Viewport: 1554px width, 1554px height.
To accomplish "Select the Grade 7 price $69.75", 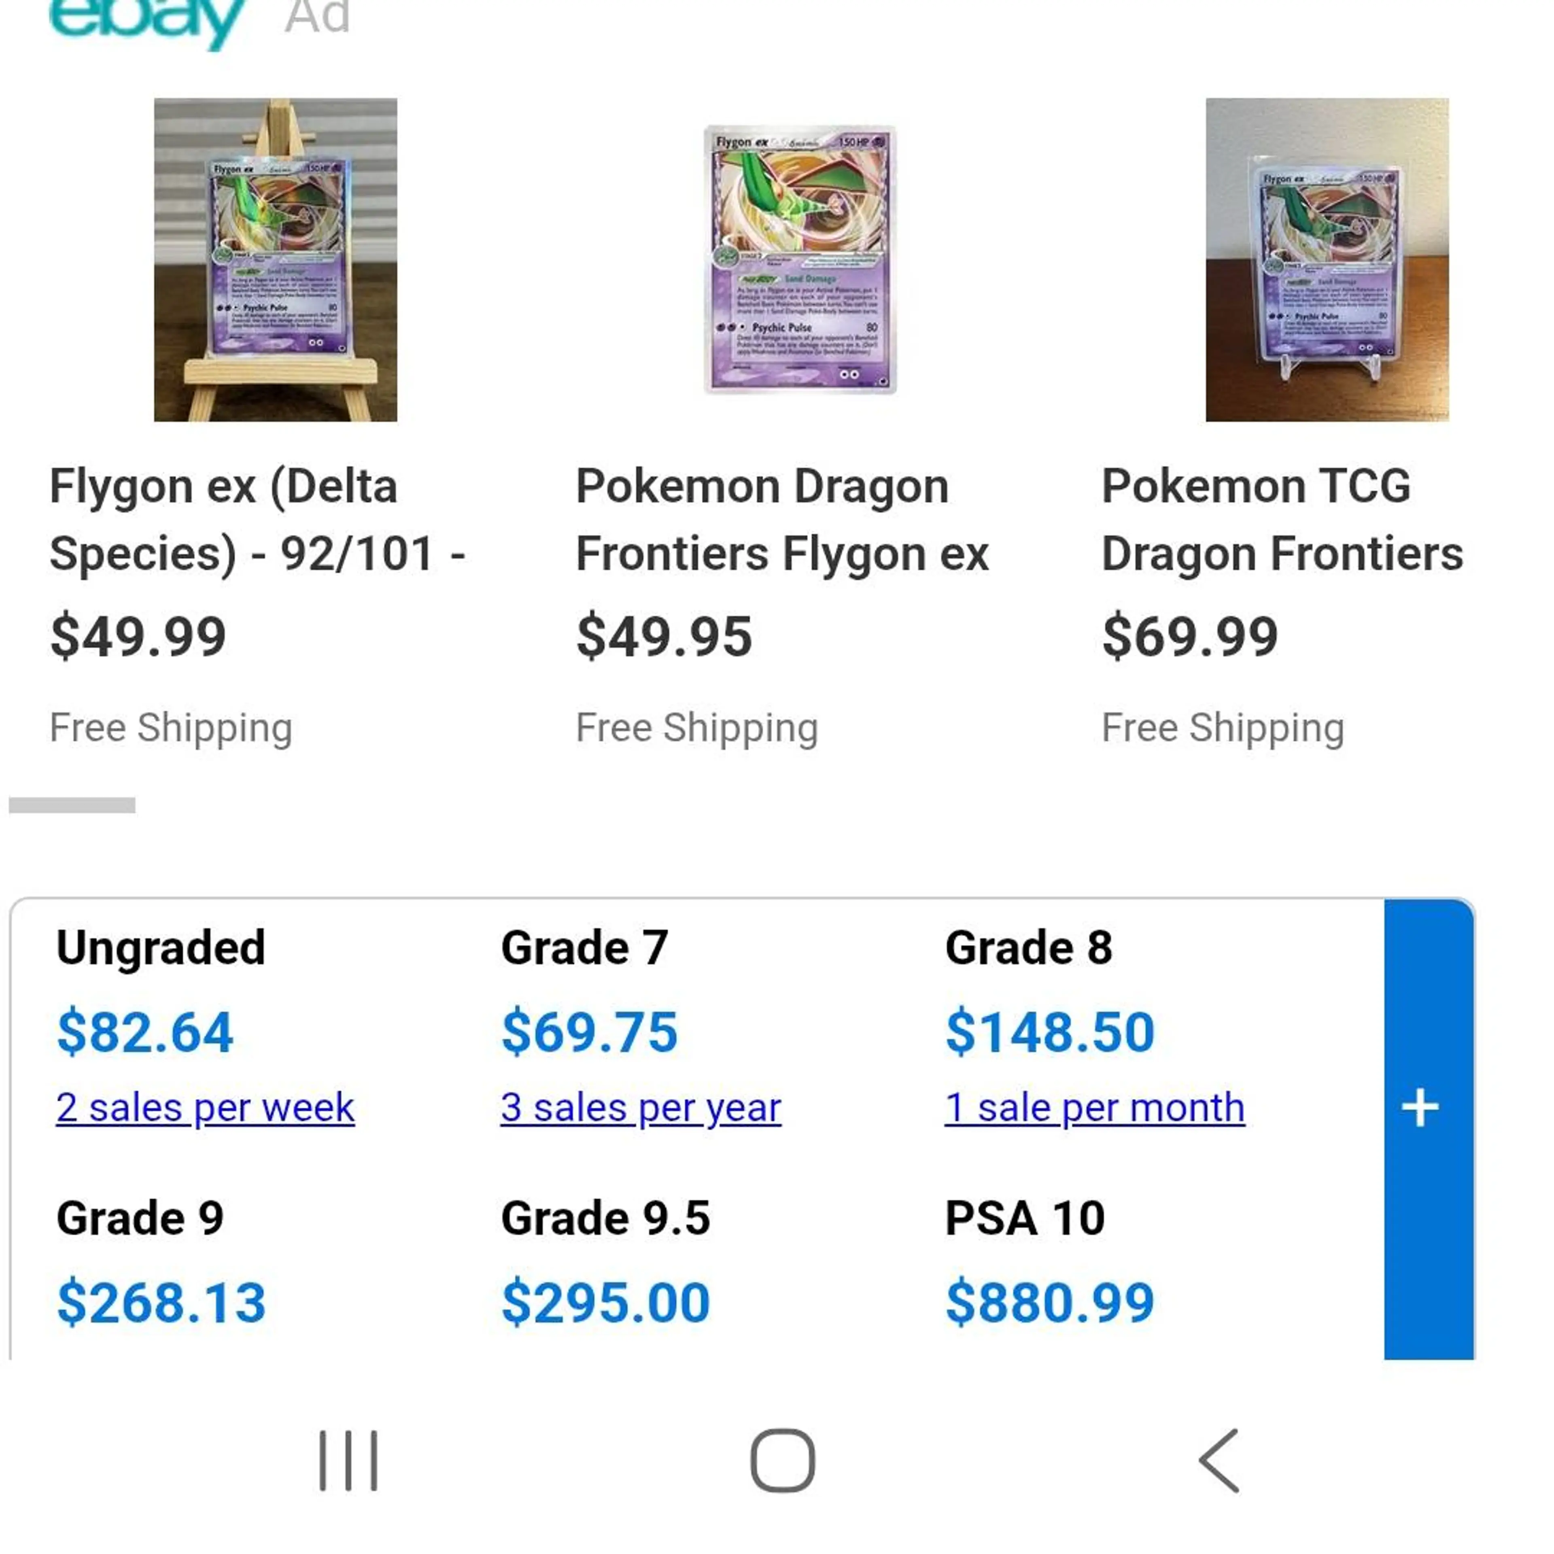I will [590, 1032].
